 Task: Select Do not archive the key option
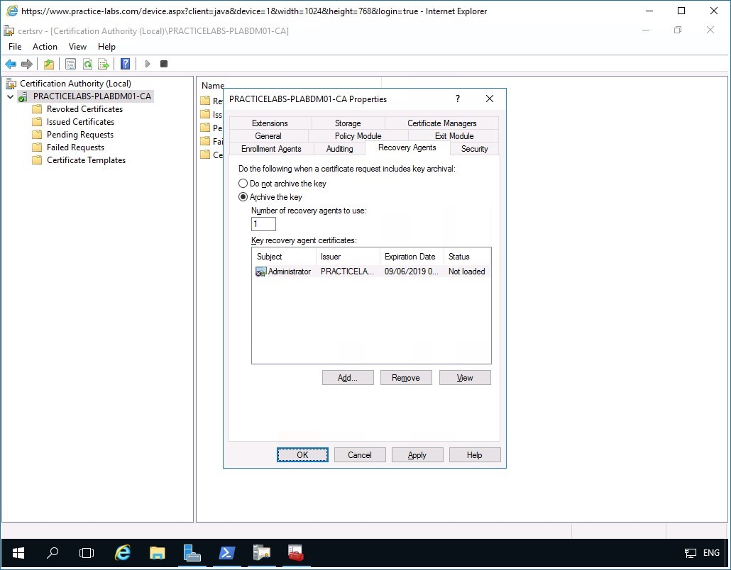243,184
